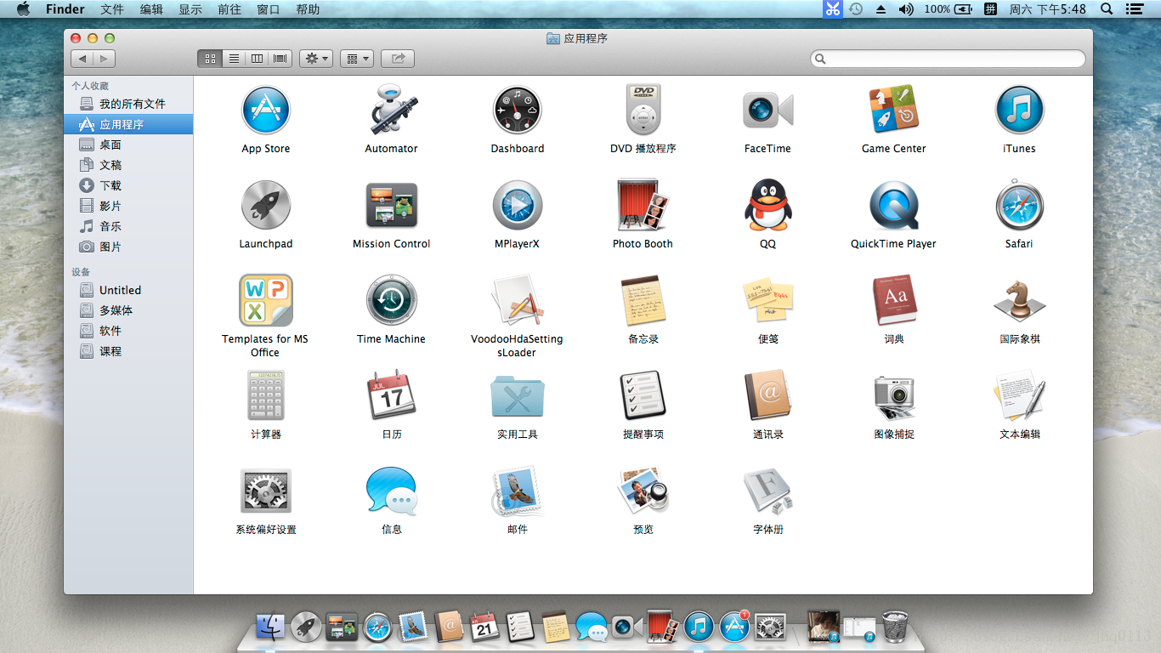Viewport: 1161px width, 653px height.
Task: Open the 显示 menu
Action: point(190,9)
